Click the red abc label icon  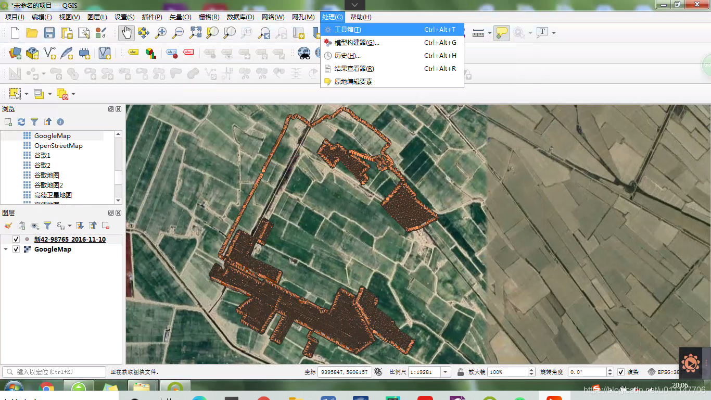tap(188, 53)
